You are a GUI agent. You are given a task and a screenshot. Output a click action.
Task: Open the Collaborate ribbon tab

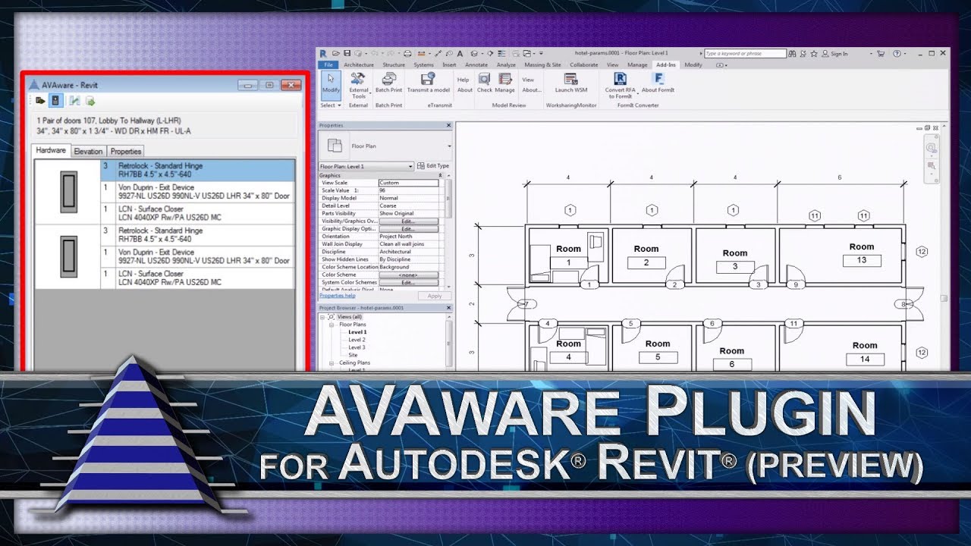584,65
